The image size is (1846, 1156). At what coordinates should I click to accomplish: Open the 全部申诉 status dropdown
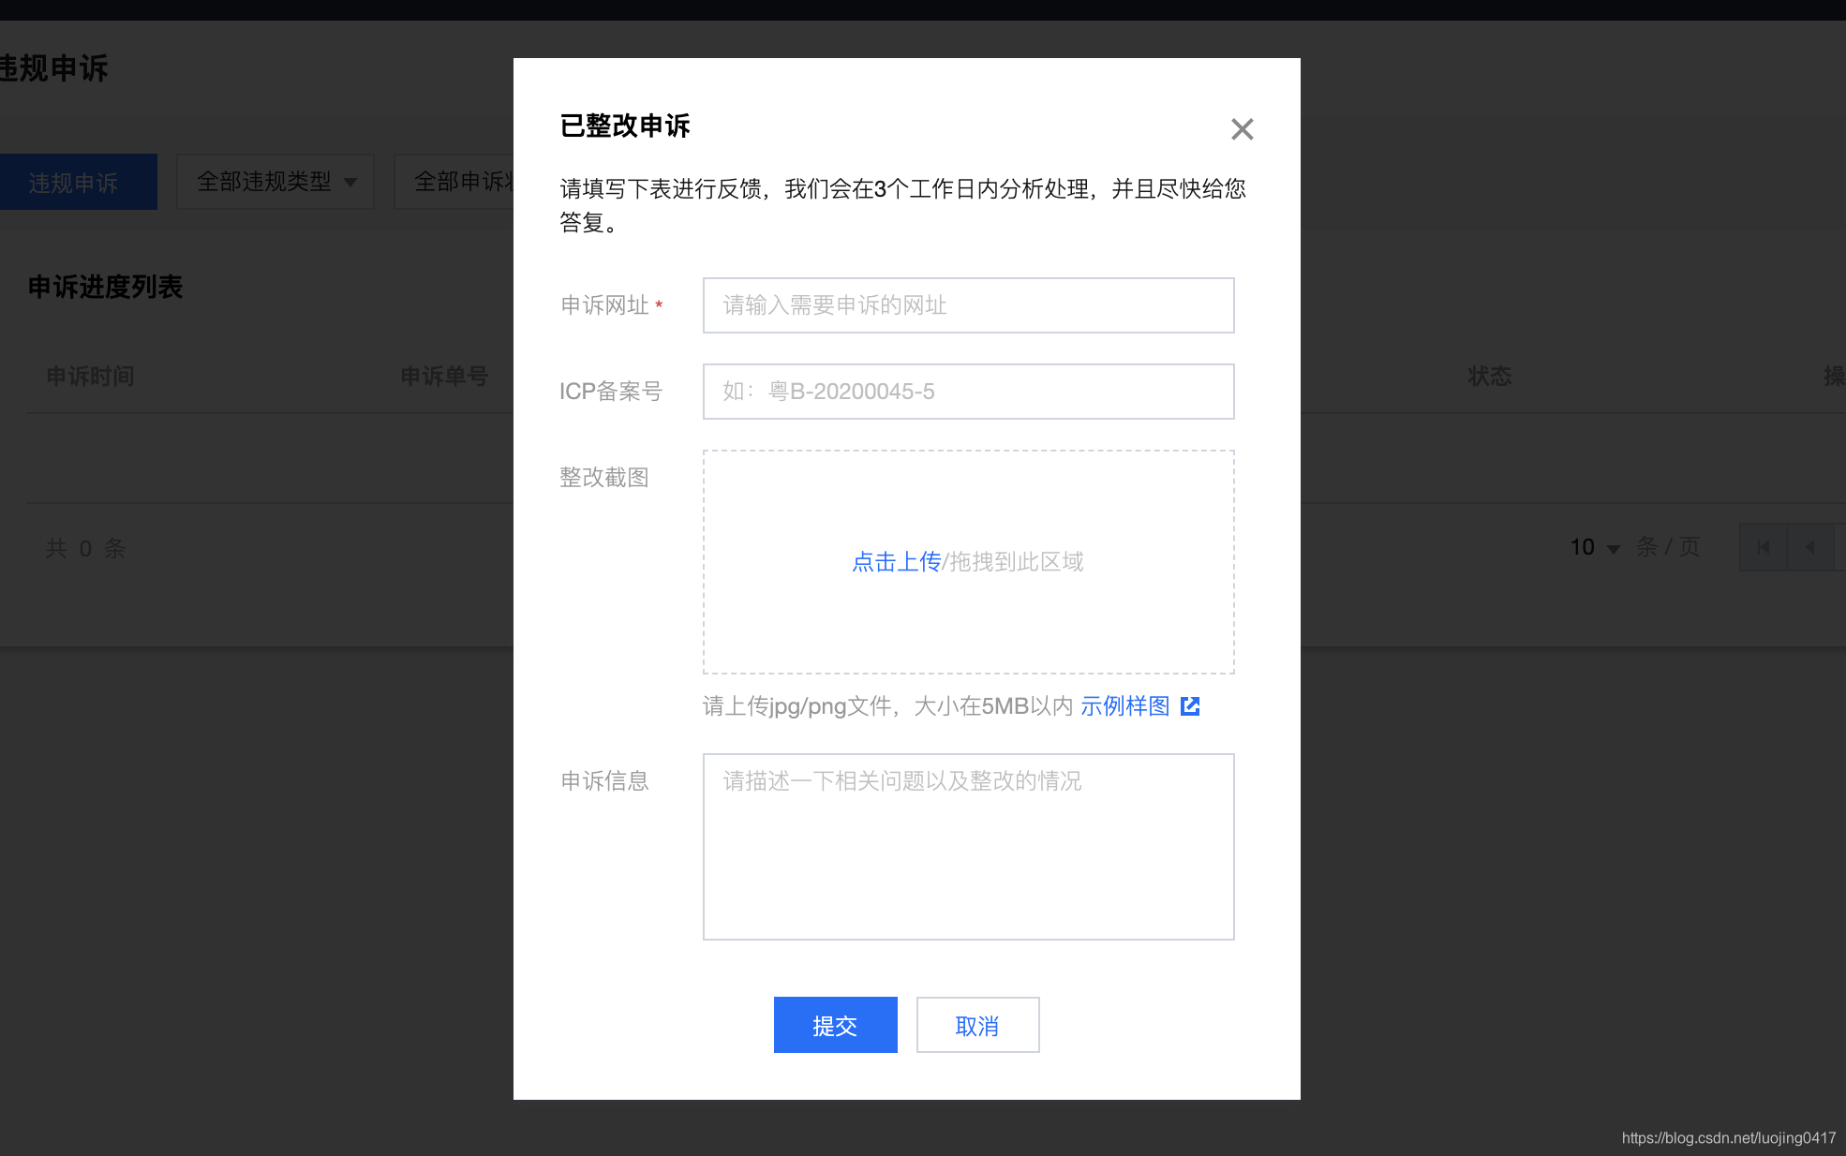(x=454, y=182)
